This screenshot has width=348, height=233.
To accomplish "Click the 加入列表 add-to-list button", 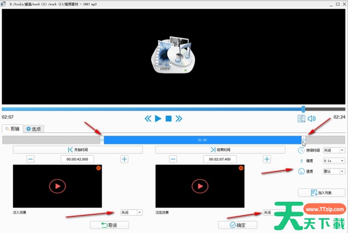I will point(321,193).
